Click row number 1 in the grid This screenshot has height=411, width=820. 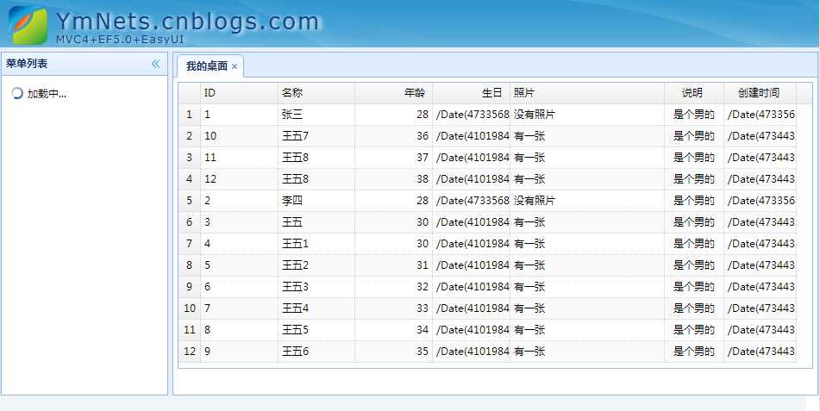pyautogui.click(x=190, y=115)
